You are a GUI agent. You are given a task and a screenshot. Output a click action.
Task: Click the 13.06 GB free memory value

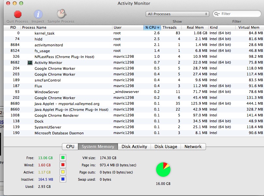(45, 158)
